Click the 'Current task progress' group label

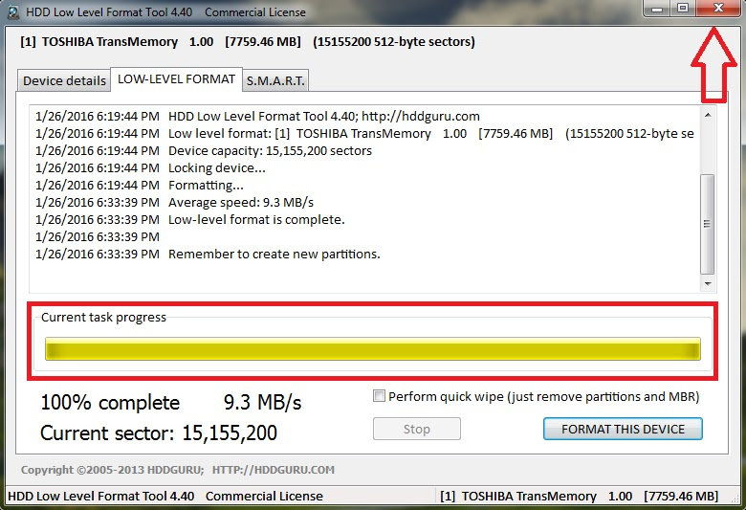(x=103, y=318)
